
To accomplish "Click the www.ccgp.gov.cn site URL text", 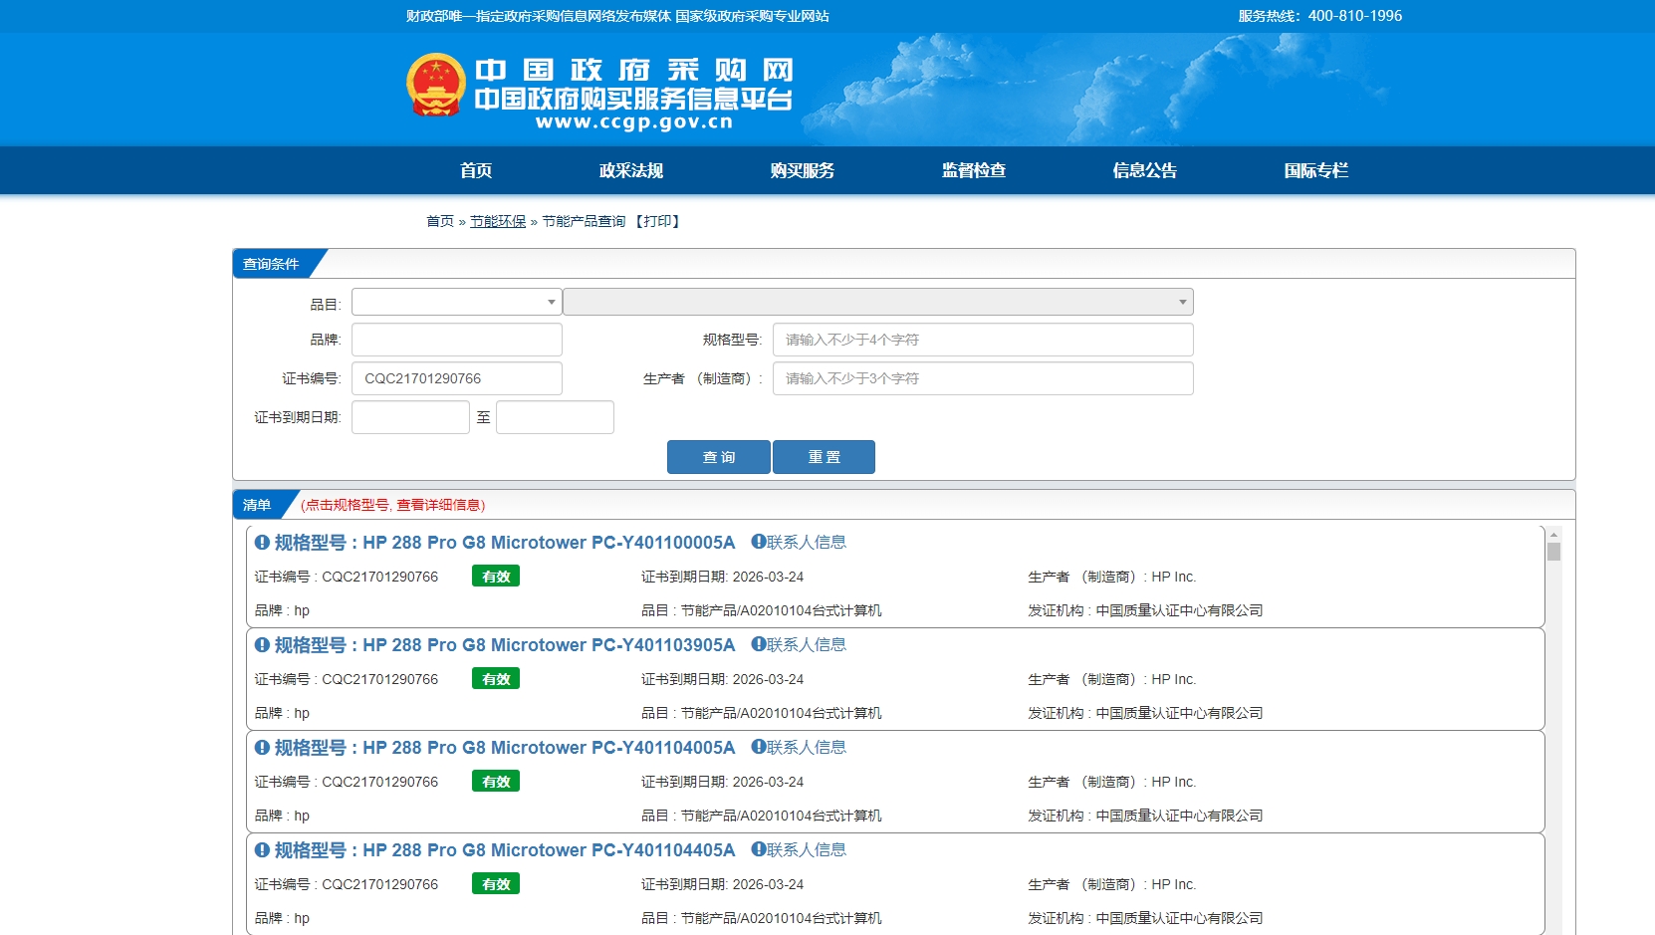I will click(x=634, y=122).
